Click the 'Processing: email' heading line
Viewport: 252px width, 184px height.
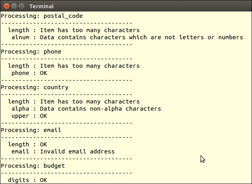(31, 130)
